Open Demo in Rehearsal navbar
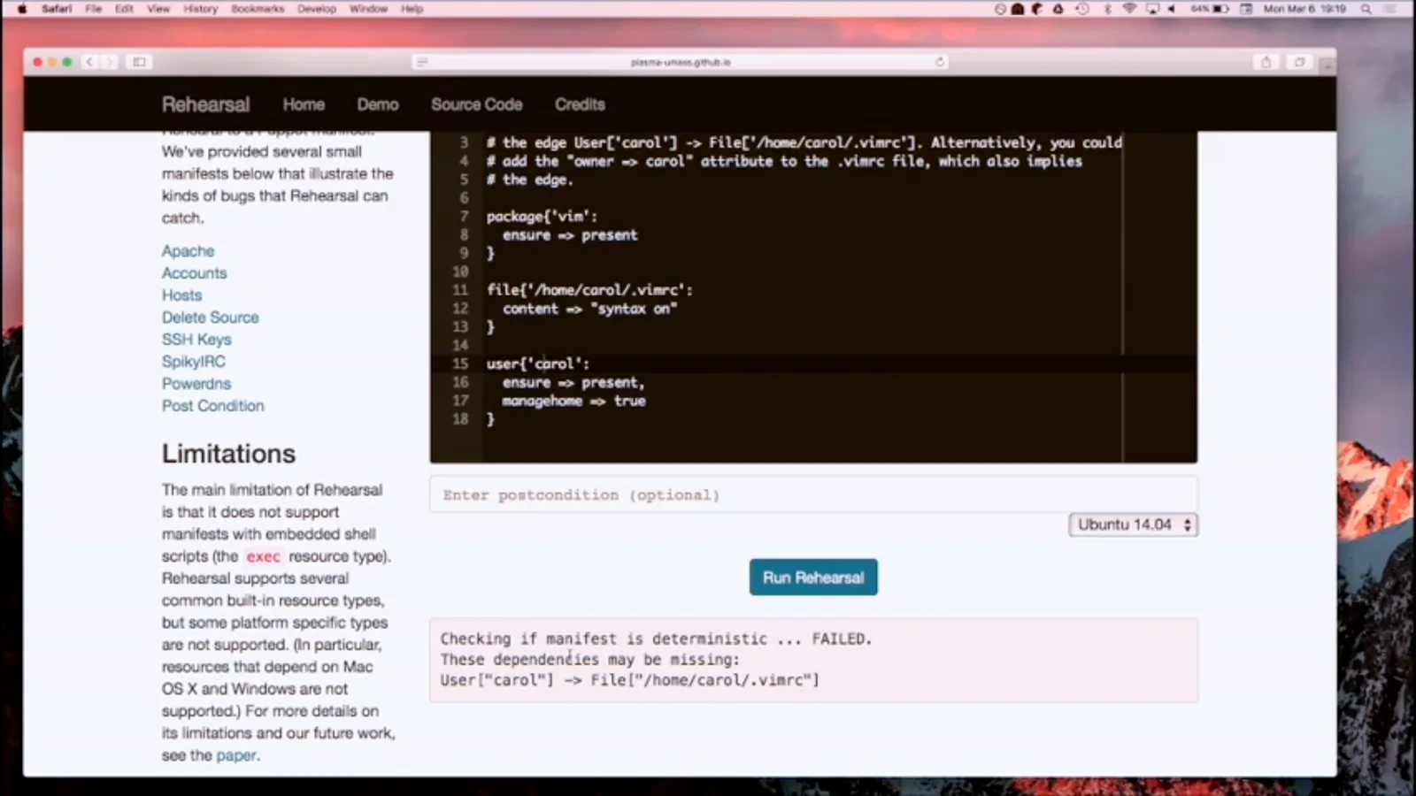1416x796 pixels. (378, 104)
